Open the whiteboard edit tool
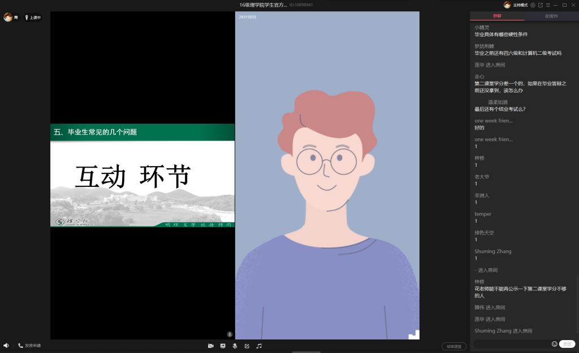This screenshot has height=353, width=579. 247,346
